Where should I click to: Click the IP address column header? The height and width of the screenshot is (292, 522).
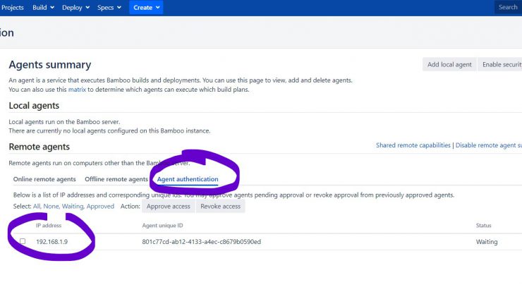[49, 226]
